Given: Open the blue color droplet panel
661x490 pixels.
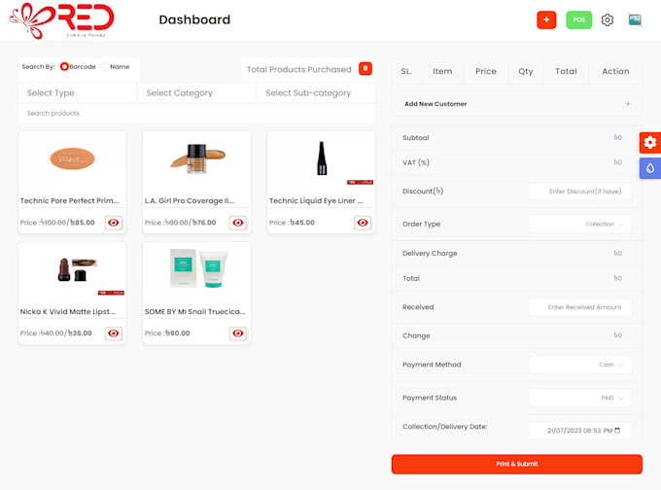Looking at the screenshot, I should click(650, 168).
